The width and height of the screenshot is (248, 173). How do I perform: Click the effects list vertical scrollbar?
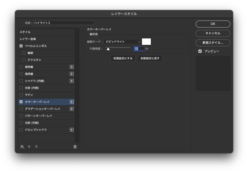point(77,86)
